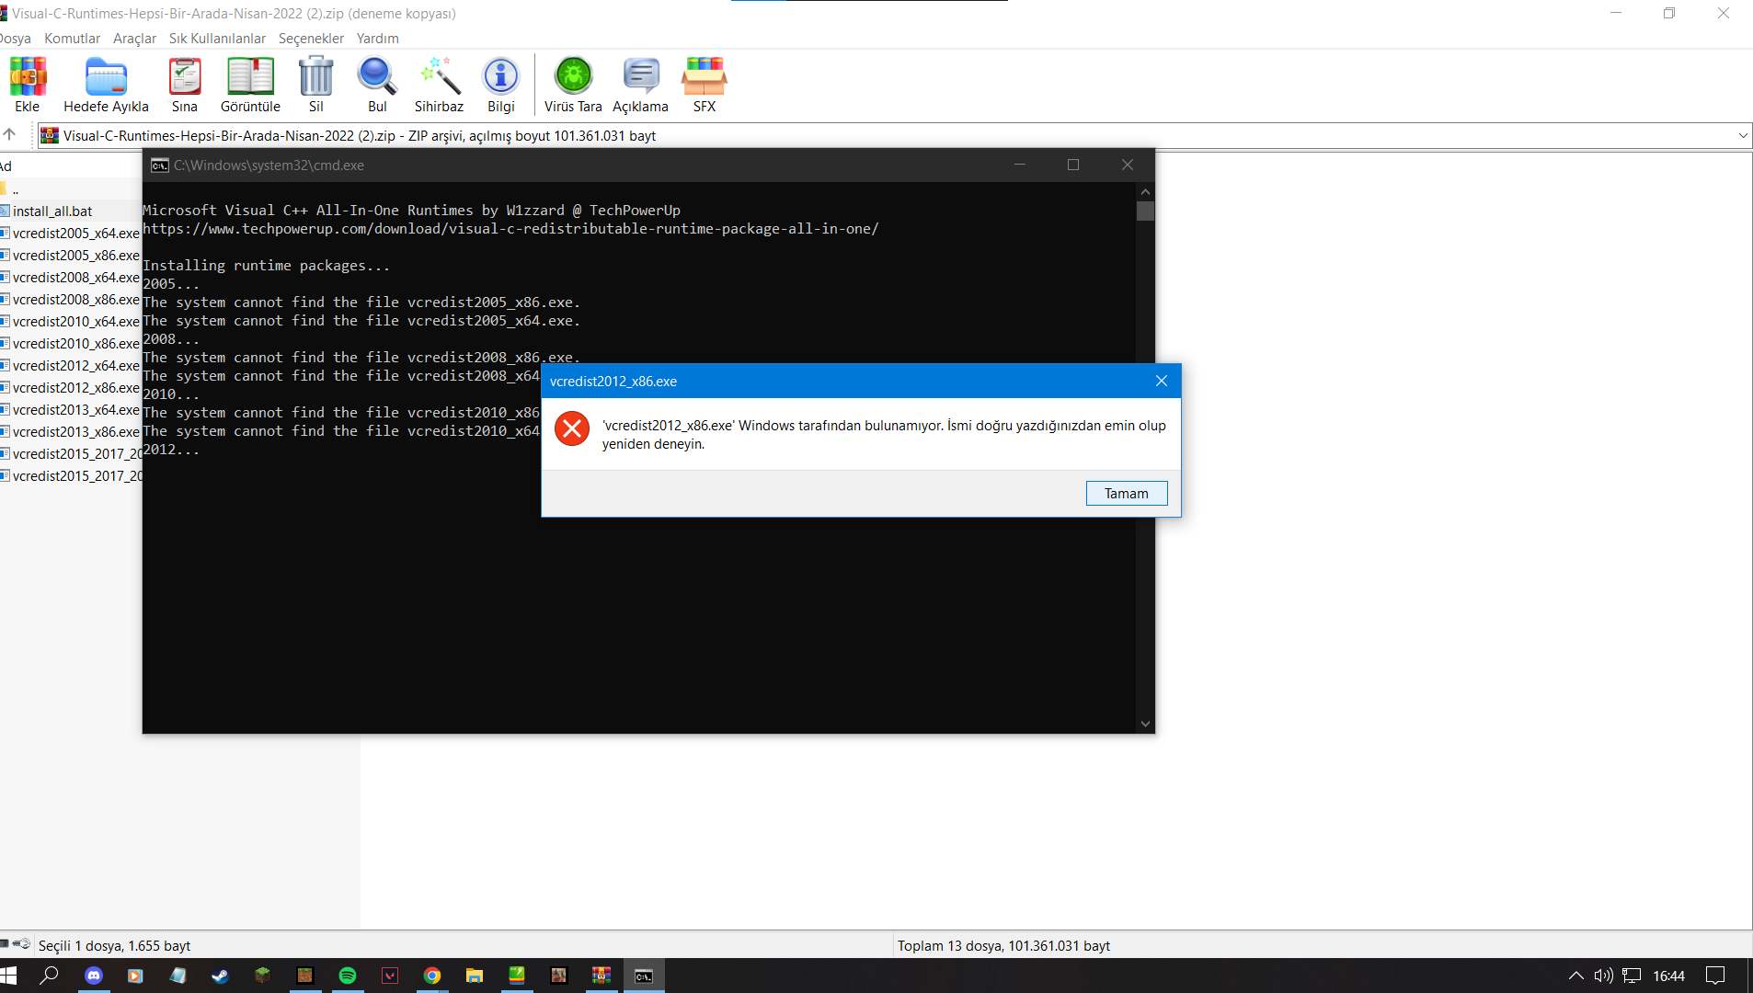This screenshot has height=993, width=1753.
Task: Go up one folder with the arrow
Action: click(x=10, y=135)
